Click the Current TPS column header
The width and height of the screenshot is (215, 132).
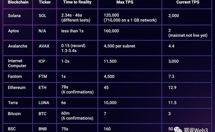[x=188, y=2]
